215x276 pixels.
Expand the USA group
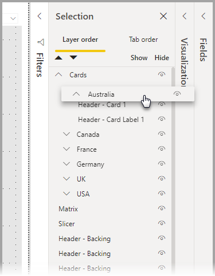coord(67,194)
